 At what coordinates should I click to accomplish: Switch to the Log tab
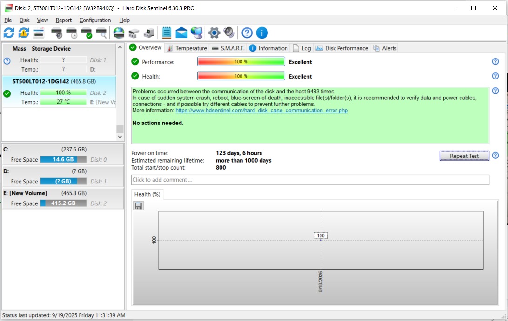point(302,48)
